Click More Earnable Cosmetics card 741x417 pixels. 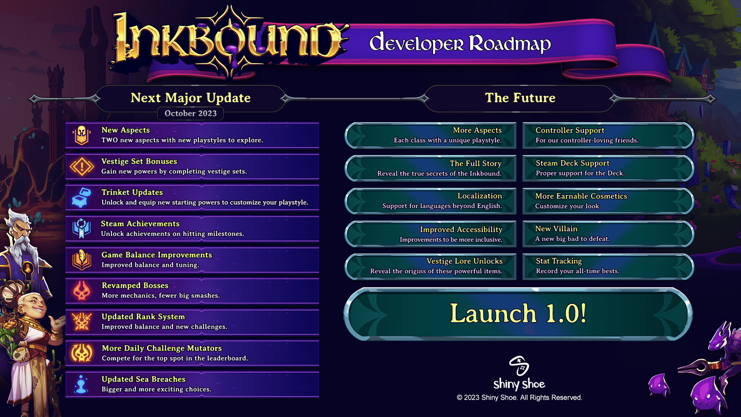click(608, 201)
